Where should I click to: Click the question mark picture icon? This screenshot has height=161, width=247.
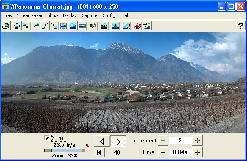(x=147, y=26)
